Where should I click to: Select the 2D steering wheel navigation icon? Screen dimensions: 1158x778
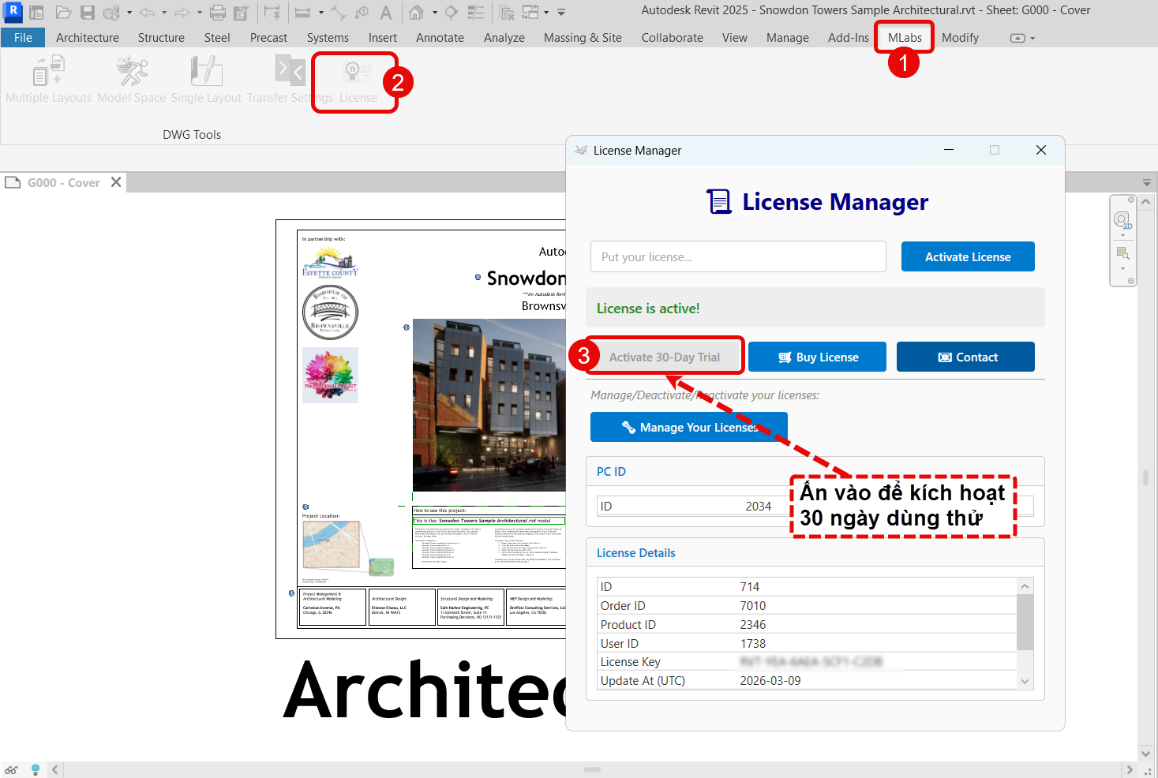coord(1122,220)
